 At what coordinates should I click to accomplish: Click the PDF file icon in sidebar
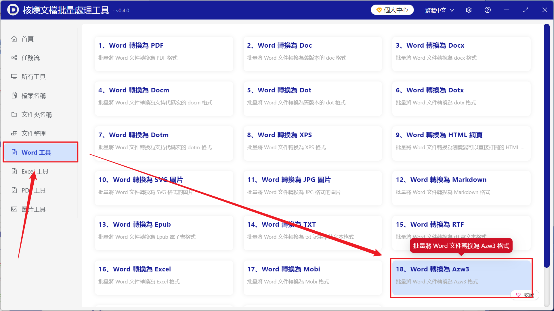point(14,190)
